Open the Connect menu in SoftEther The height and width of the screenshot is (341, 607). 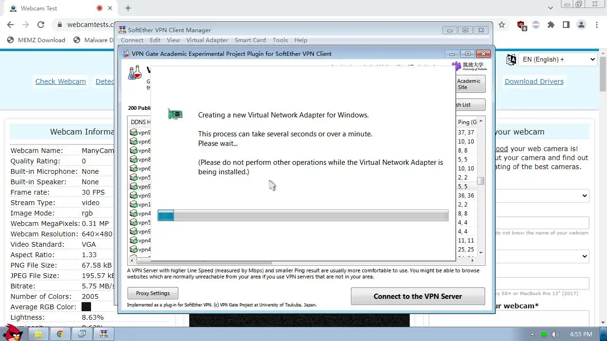[x=132, y=40]
